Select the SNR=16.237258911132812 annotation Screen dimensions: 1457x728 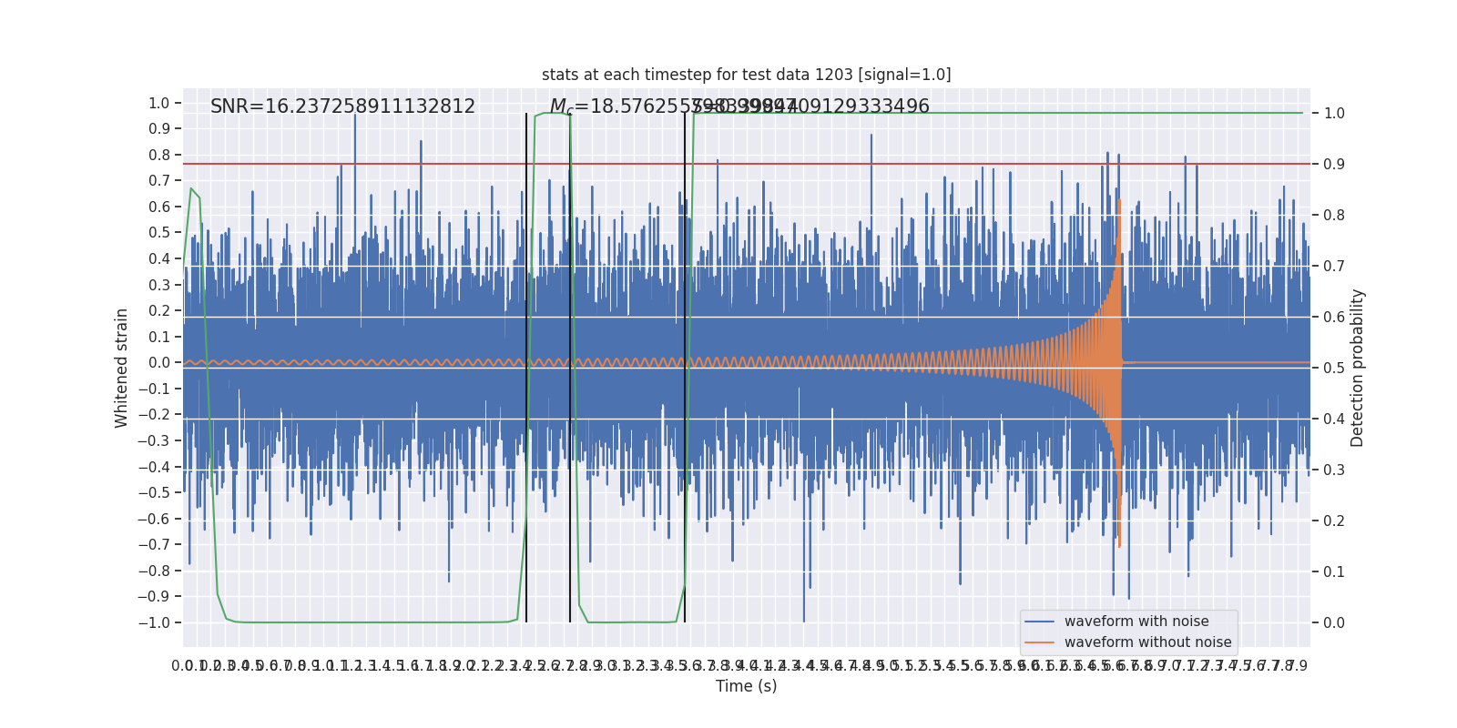[x=342, y=106]
